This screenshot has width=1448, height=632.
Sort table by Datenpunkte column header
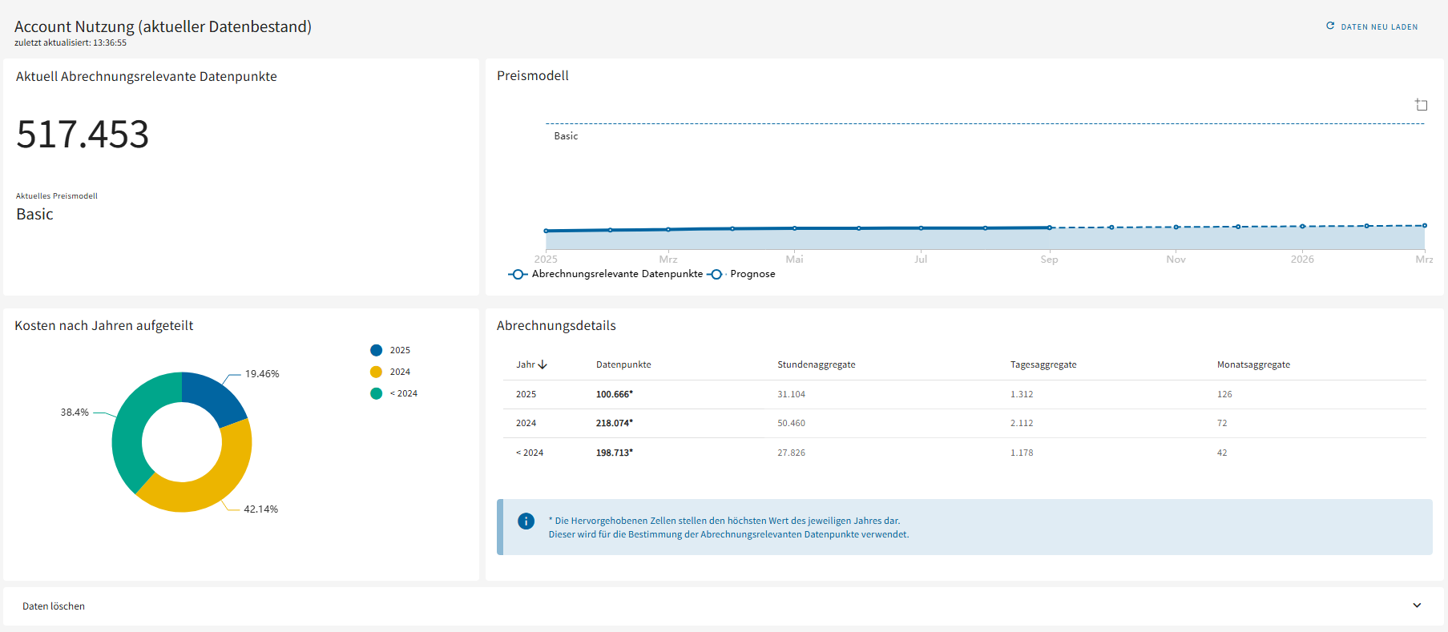tap(623, 364)
